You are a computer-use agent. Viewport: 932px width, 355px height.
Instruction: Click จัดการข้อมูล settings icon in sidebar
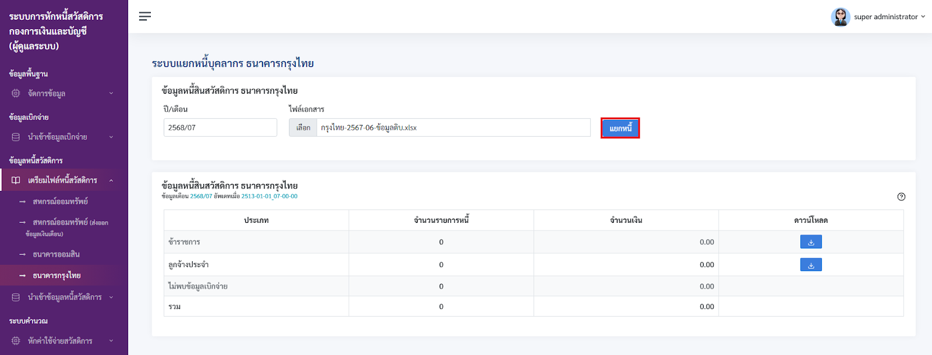click(x=16, y=93)
